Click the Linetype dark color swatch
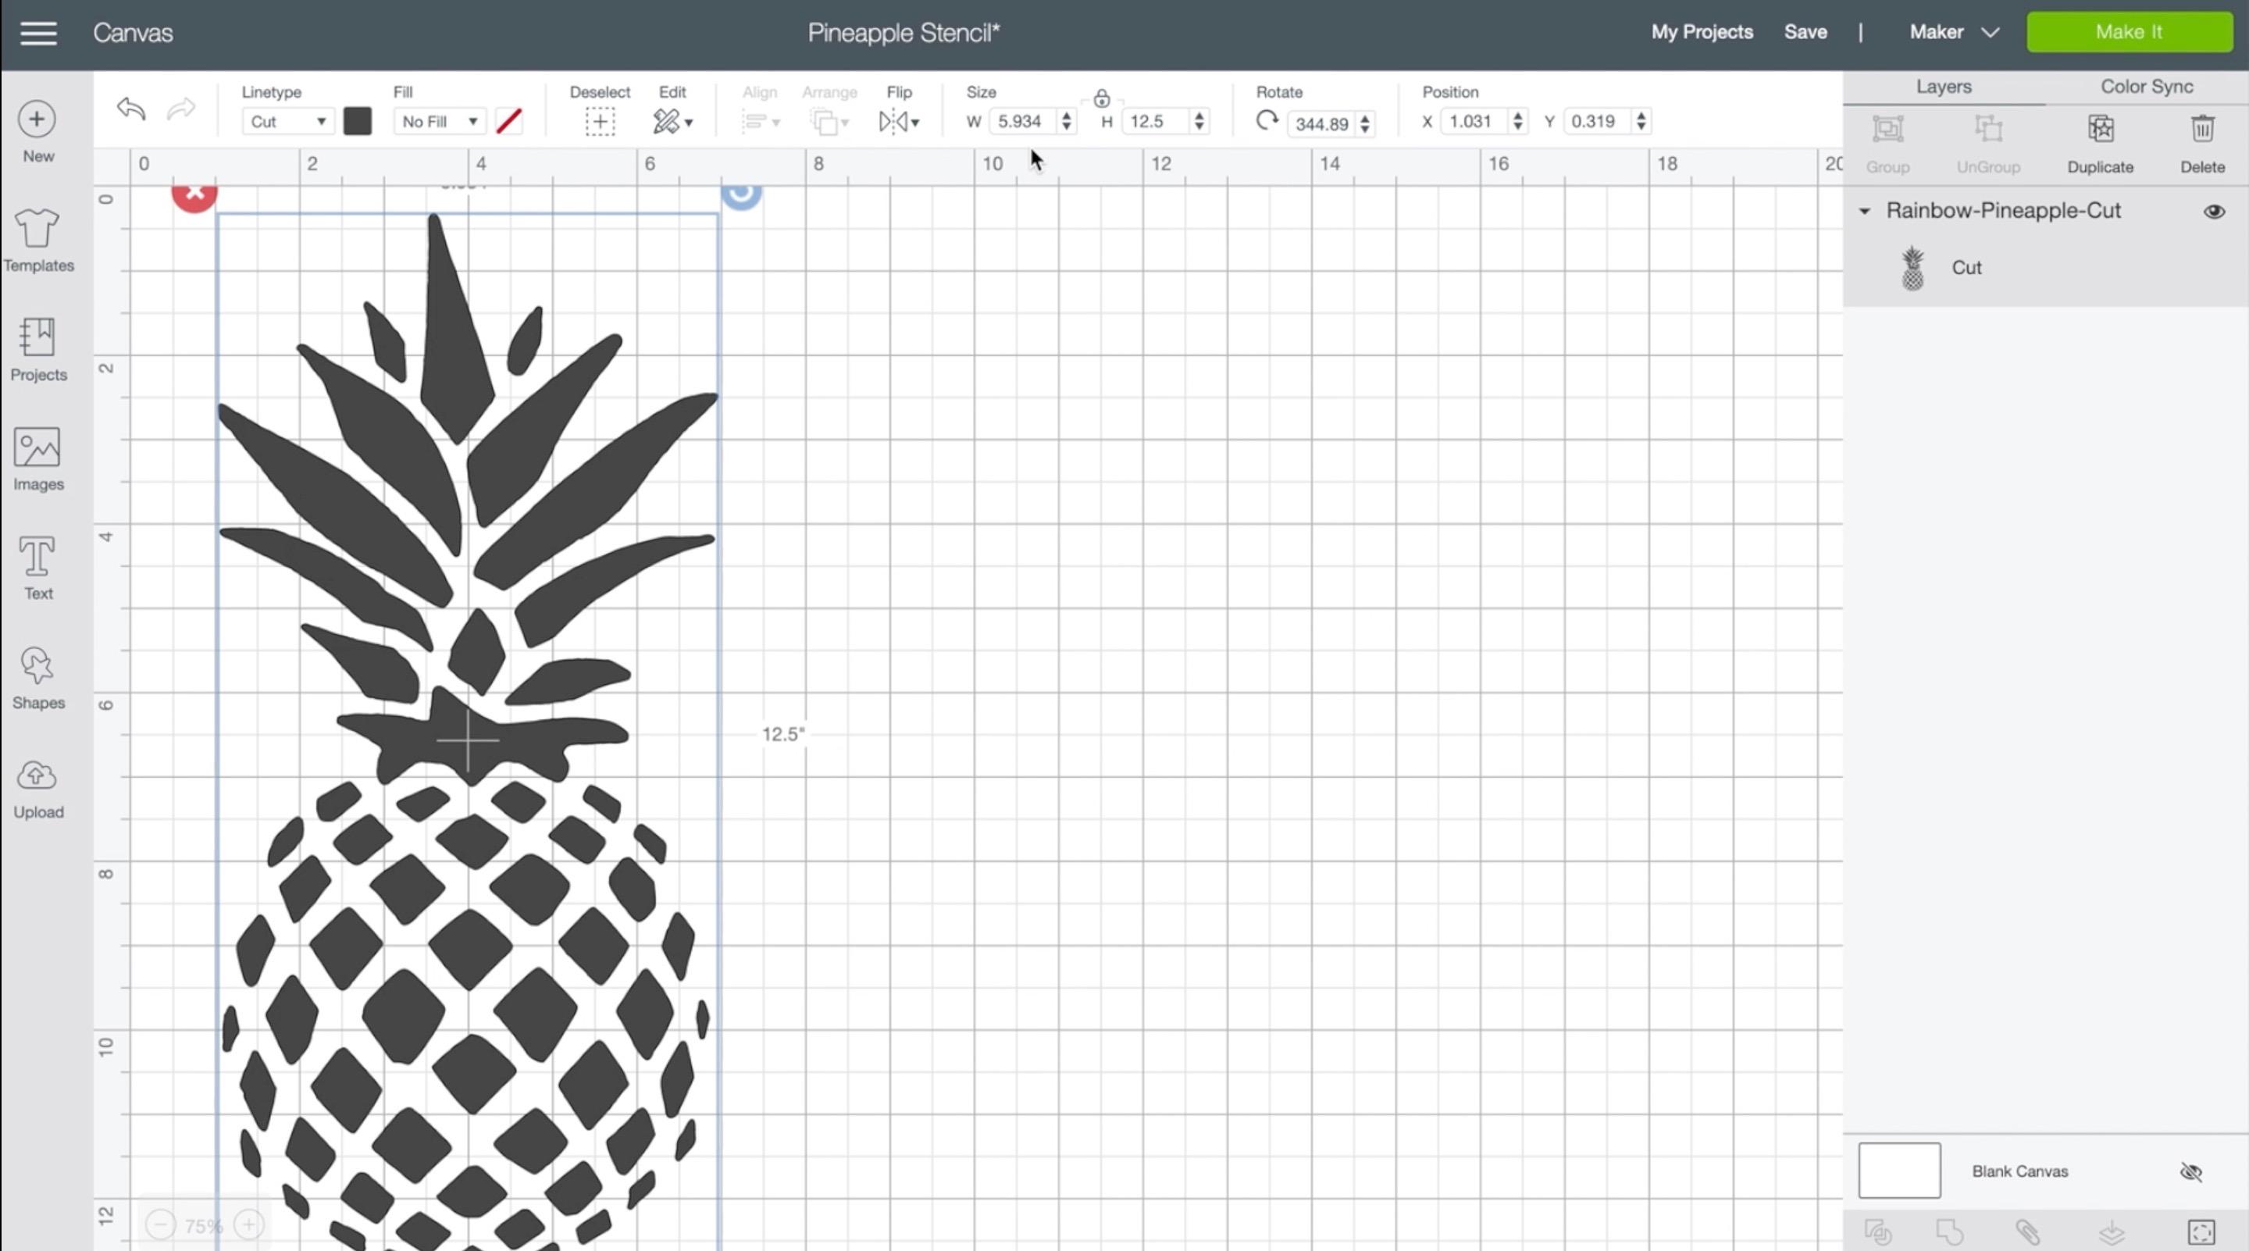 357,121
